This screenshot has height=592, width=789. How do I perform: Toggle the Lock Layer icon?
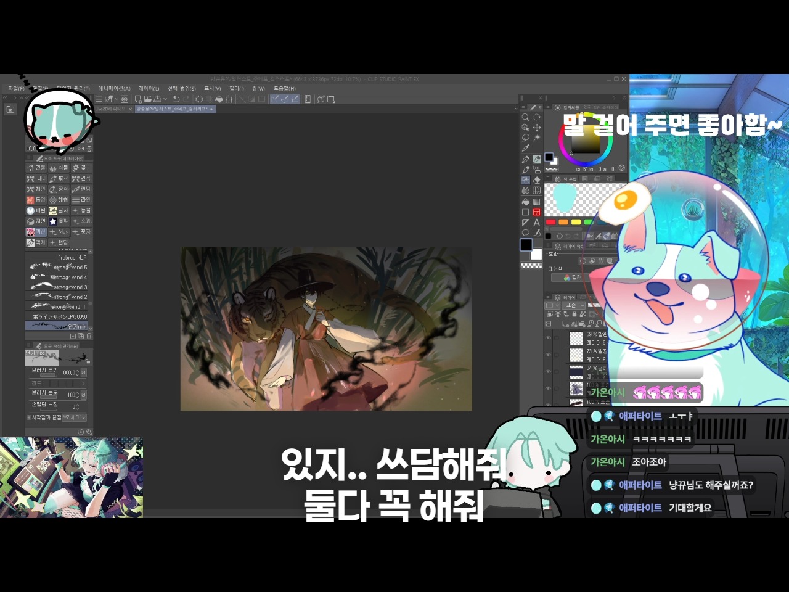tap(574, 314)
